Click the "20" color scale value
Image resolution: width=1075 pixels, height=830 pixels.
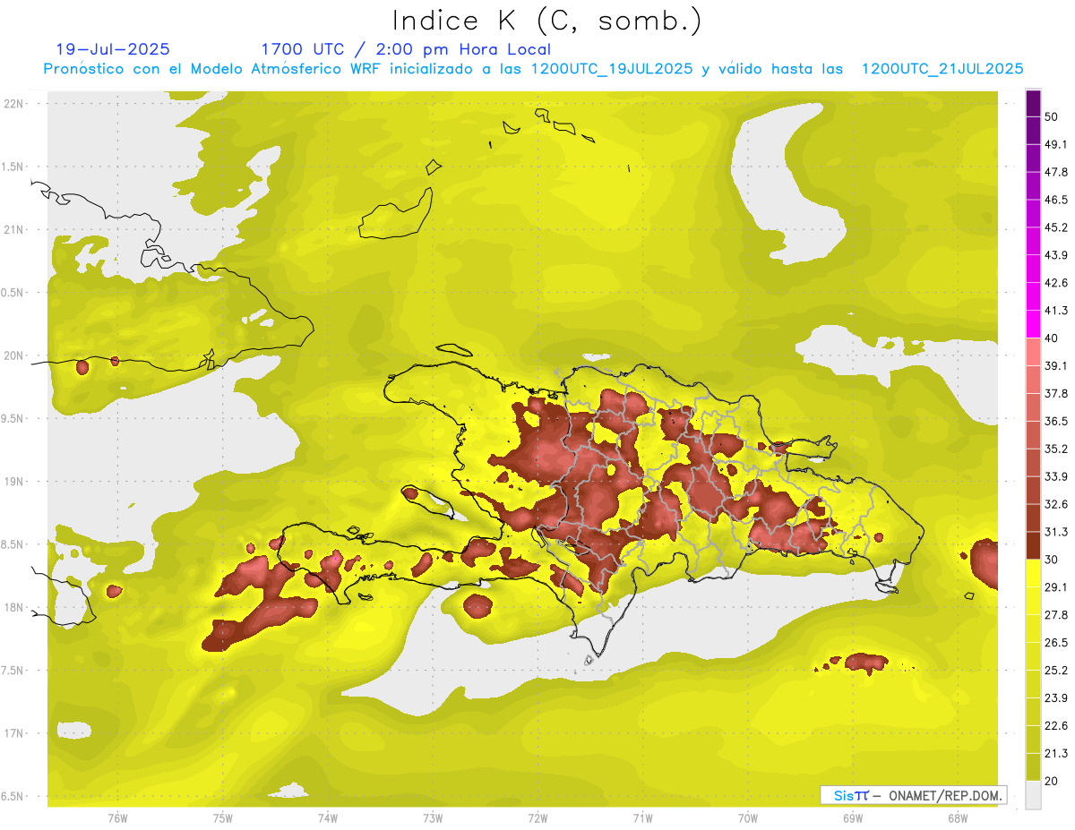[1052, 781]
